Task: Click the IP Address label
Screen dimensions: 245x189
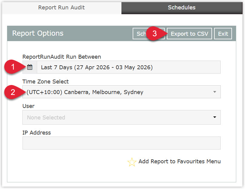Action: pos(37,133)
